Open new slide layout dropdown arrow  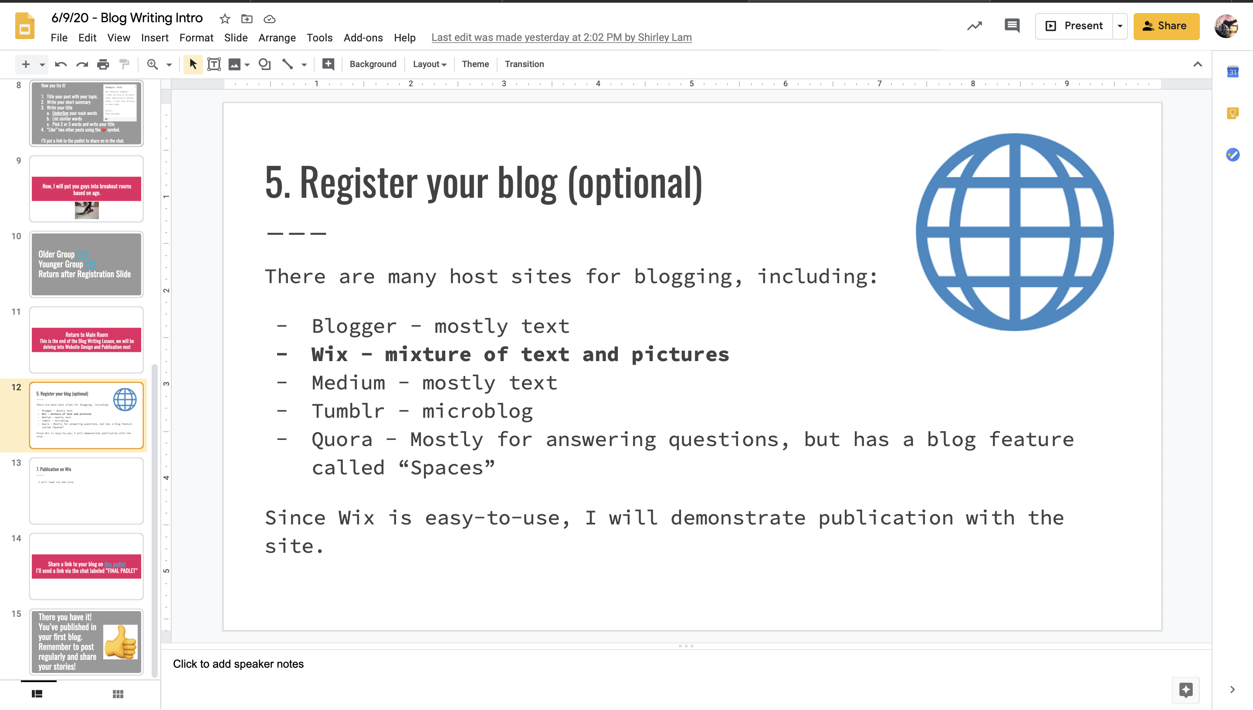coord(42,64)
